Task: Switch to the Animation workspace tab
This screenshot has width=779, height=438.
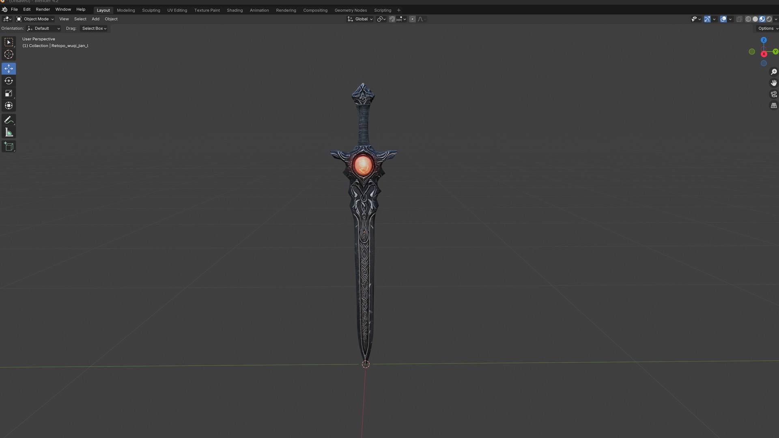Action: (259, 10)
